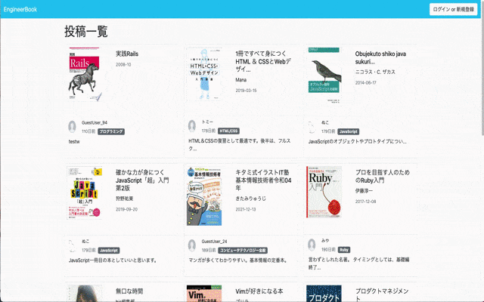Select Vimが好きになる本 title
Image resolution: width=484 pixels, height=302 pixels.
click(259, 291)
